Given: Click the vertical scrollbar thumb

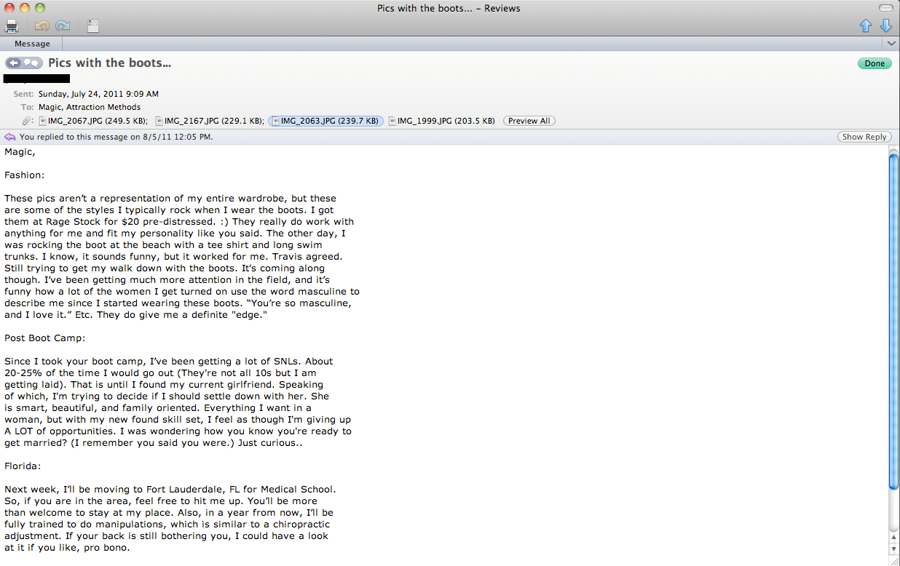Looking at the screenshot, I should pyautogui.click(x=893, y=320).
